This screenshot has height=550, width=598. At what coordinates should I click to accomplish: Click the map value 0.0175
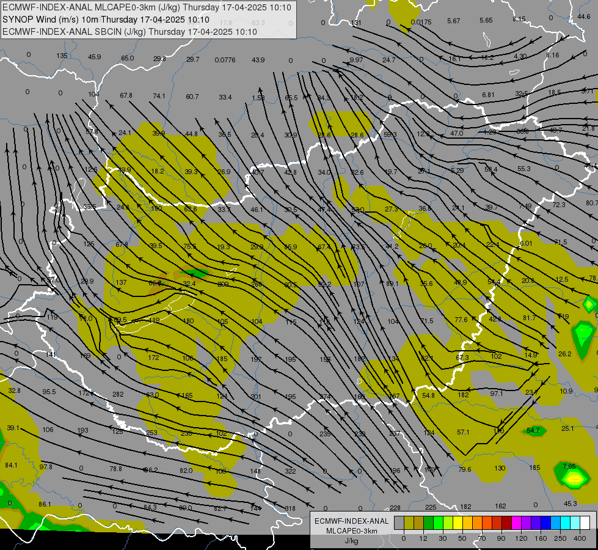click(x=421, y=22)
